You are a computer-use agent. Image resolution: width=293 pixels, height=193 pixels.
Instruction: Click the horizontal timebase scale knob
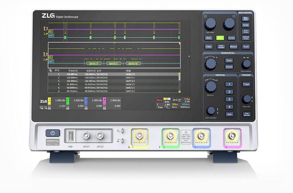pos(211,64)
